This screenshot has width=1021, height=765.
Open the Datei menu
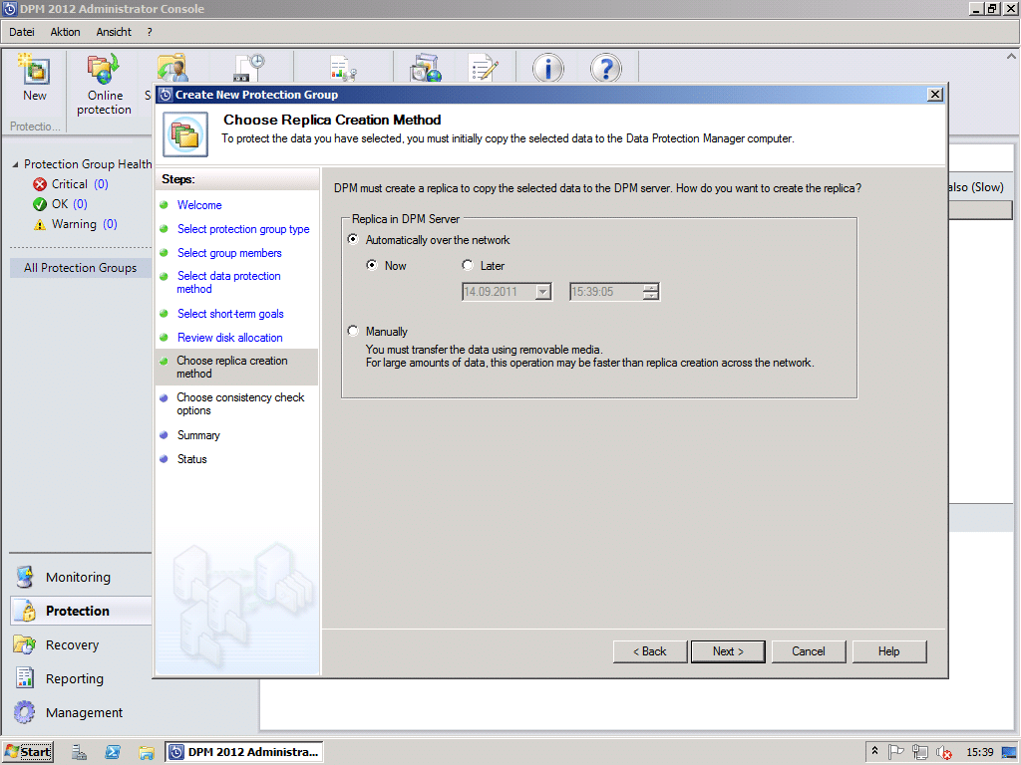22,32
